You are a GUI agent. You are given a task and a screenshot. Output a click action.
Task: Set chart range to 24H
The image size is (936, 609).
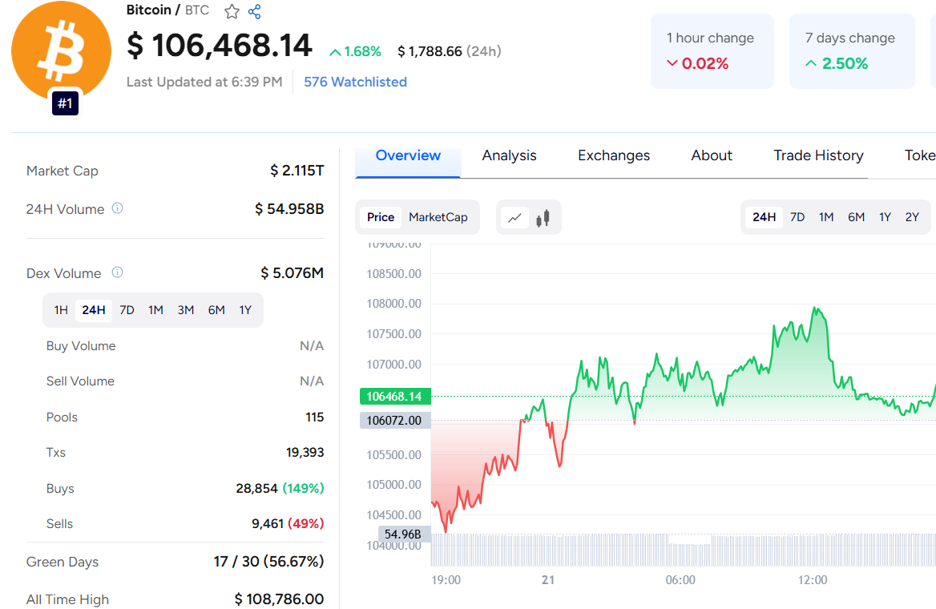tap(764, 217)
